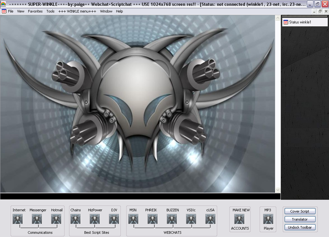Click the Cover Script button
The image size is (329, 237).
[x=300, y=211]
